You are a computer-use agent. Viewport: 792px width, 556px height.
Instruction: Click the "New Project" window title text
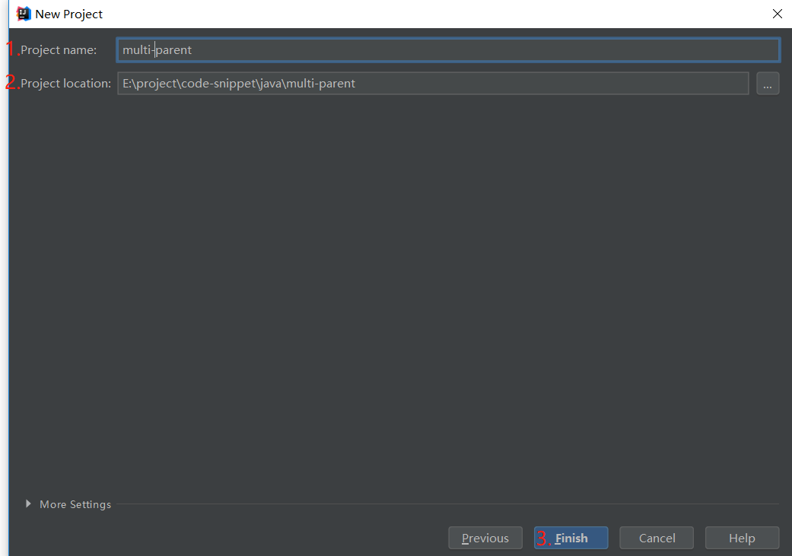pos(69,14)
